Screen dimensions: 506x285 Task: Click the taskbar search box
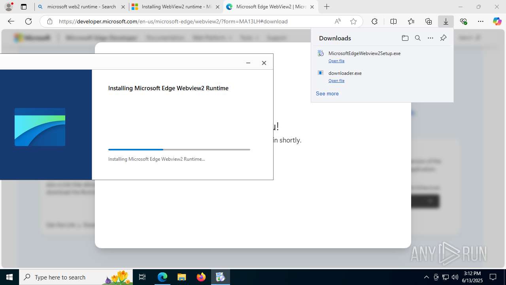(77, 277)
